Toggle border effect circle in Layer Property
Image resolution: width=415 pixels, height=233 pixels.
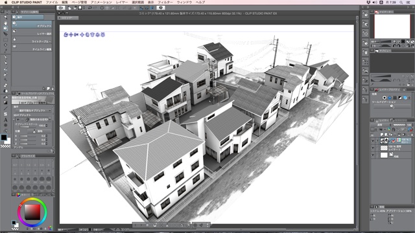click(385, 98)
